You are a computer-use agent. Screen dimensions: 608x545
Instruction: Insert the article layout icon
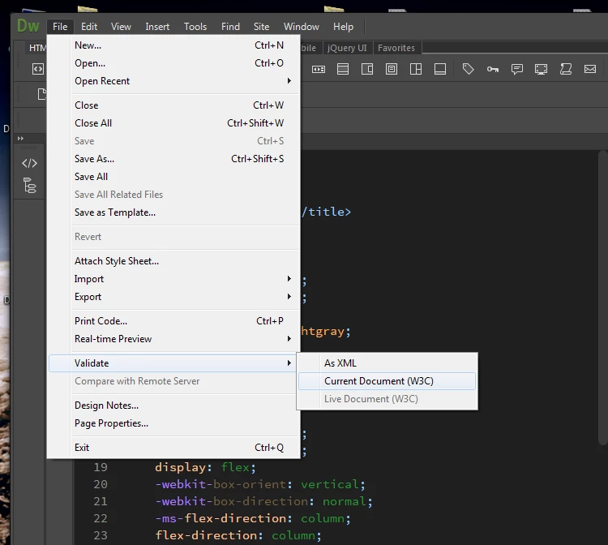click(x=392, y=69)
